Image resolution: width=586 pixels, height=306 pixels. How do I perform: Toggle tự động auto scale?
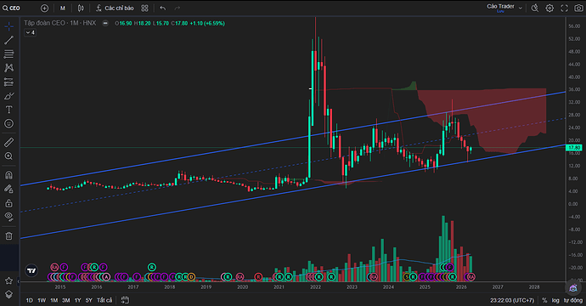click(573, 300)
